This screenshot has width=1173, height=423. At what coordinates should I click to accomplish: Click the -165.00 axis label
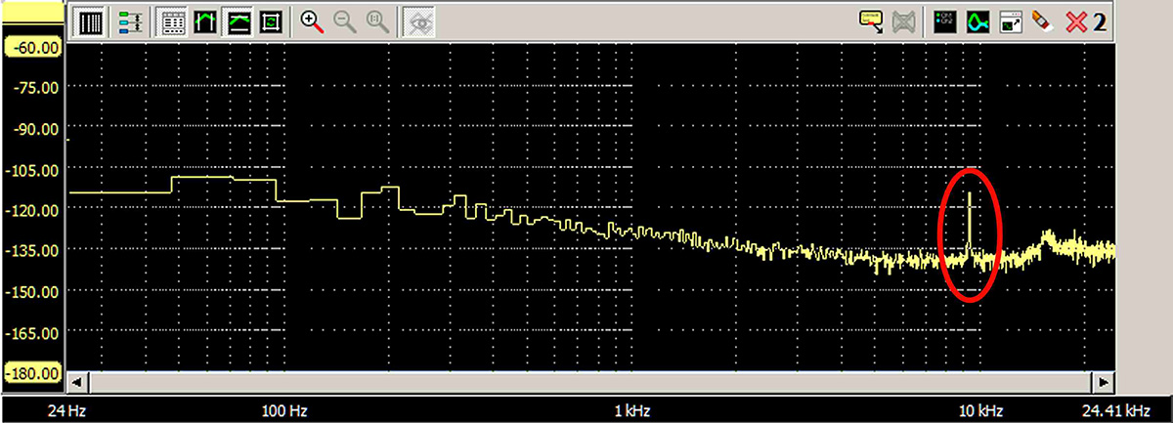click(35, 332)
